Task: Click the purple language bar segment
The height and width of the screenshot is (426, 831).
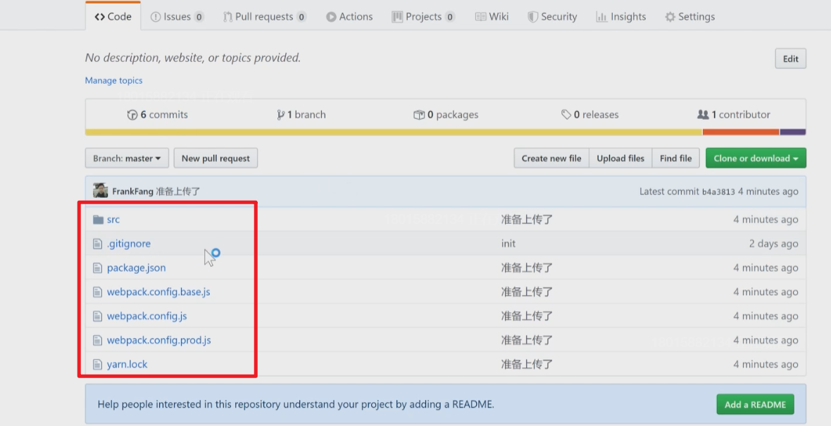Action: (793, 132)
